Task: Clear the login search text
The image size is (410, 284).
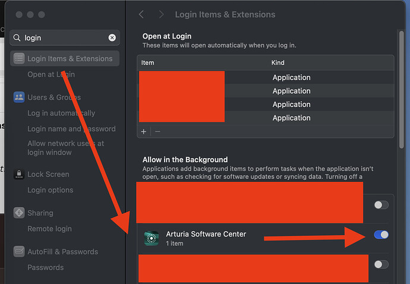Action: point(112,37)
